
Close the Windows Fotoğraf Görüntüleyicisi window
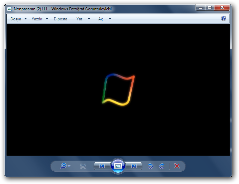[x=222, y=7]
